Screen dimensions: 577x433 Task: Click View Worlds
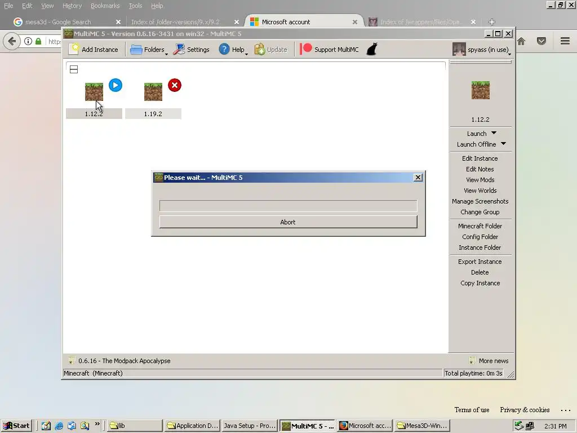coord(480,191)
